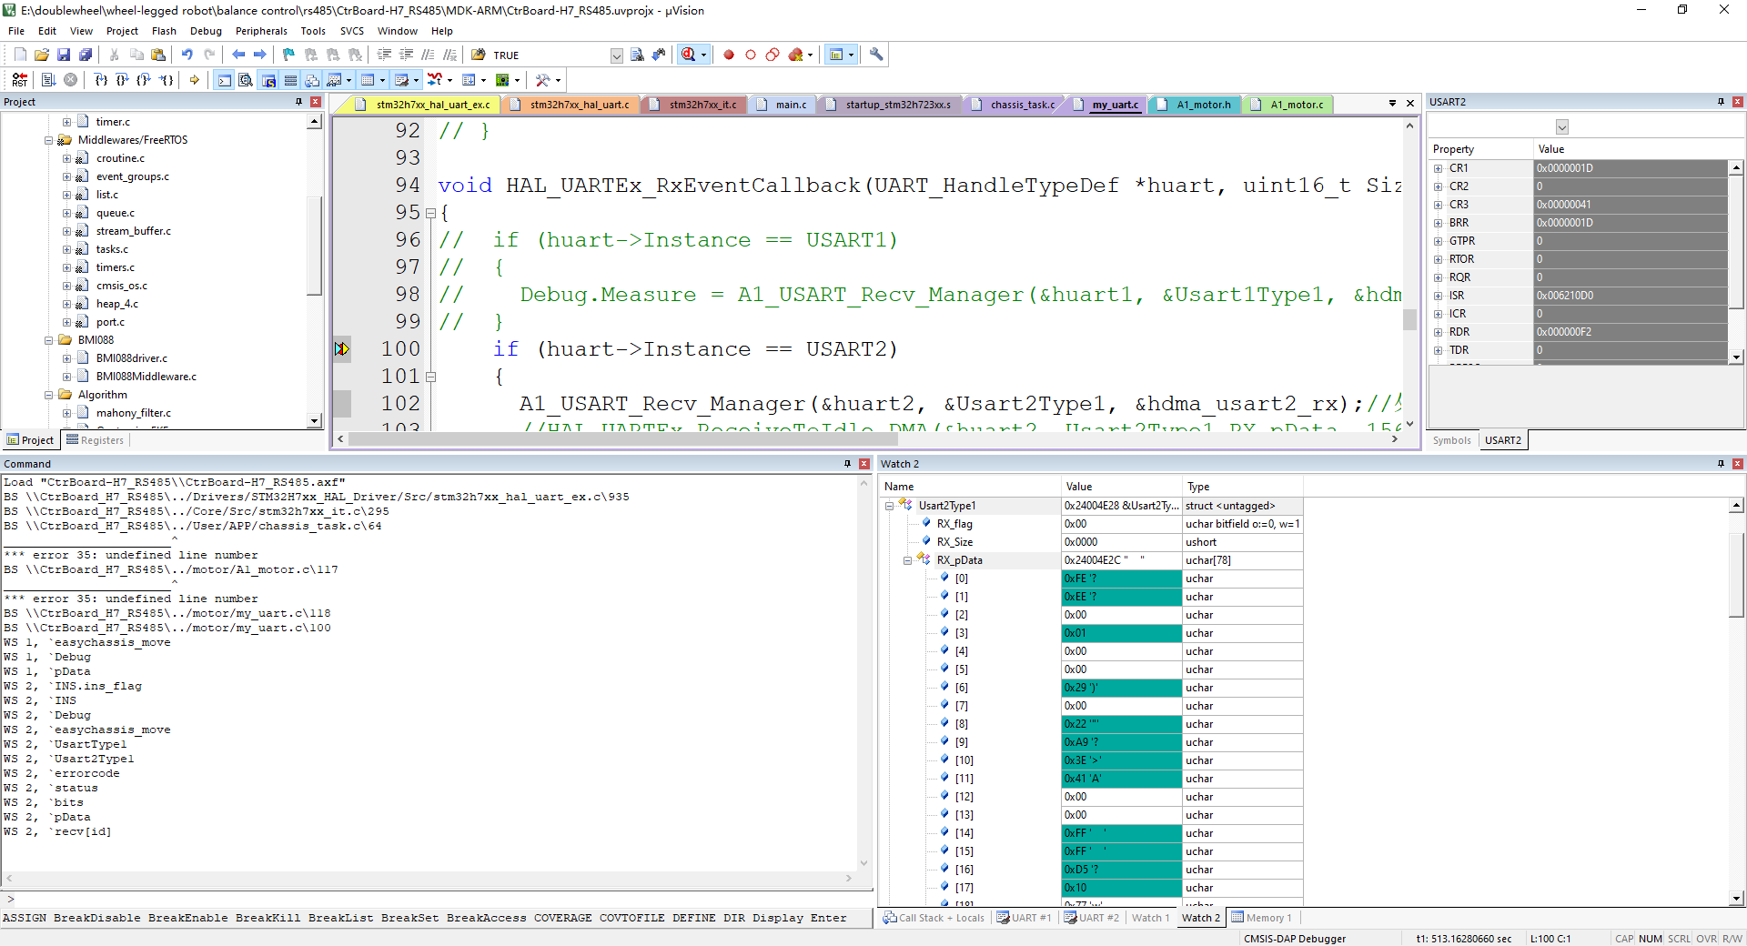1747x946 pixels.
Task: Toggle autohide pin on USART2 panel
Action: pos(1721,102)
